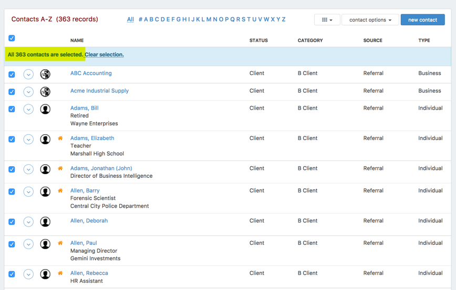Click the Clear selection link
The width and height of the screenshot is (456, 290).
104,55
